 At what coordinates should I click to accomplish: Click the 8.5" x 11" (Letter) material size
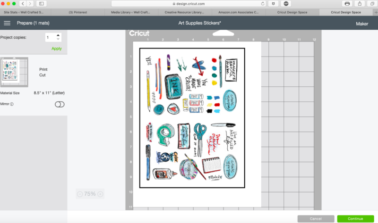tap(49, 93)
